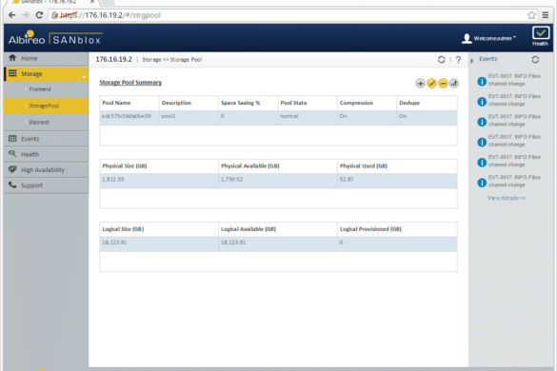Click the Storage breadcrumb link

(151, 60)
